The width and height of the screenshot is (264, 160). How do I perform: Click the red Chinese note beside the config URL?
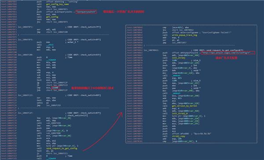point(227,58)
